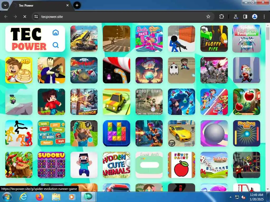The image size is (270, 202).
Task: Open the search magnifier icon in logo card
Action: pos(56,45)
